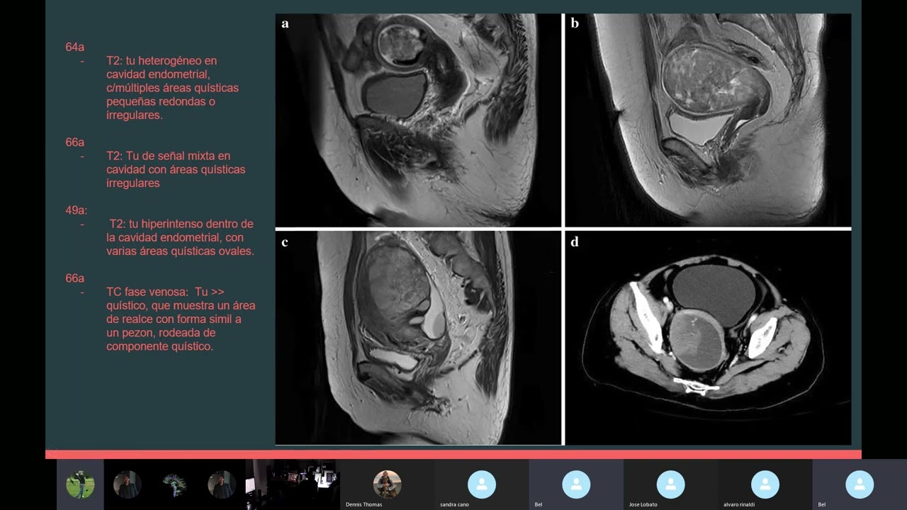Click alvaro rinaldi's default avatar icon
907x510 pixels.
pyautogui.click(x=765, y=484)
